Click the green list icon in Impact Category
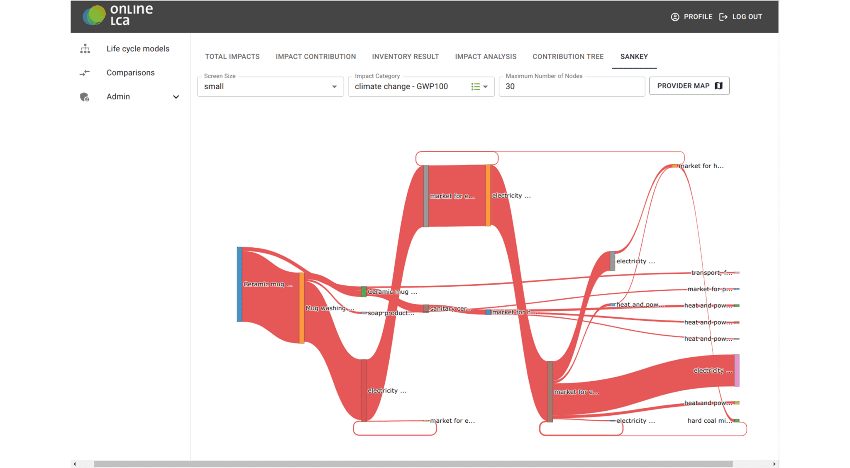Viewport: 850px width, 468px height. click(x=475, y=87)
